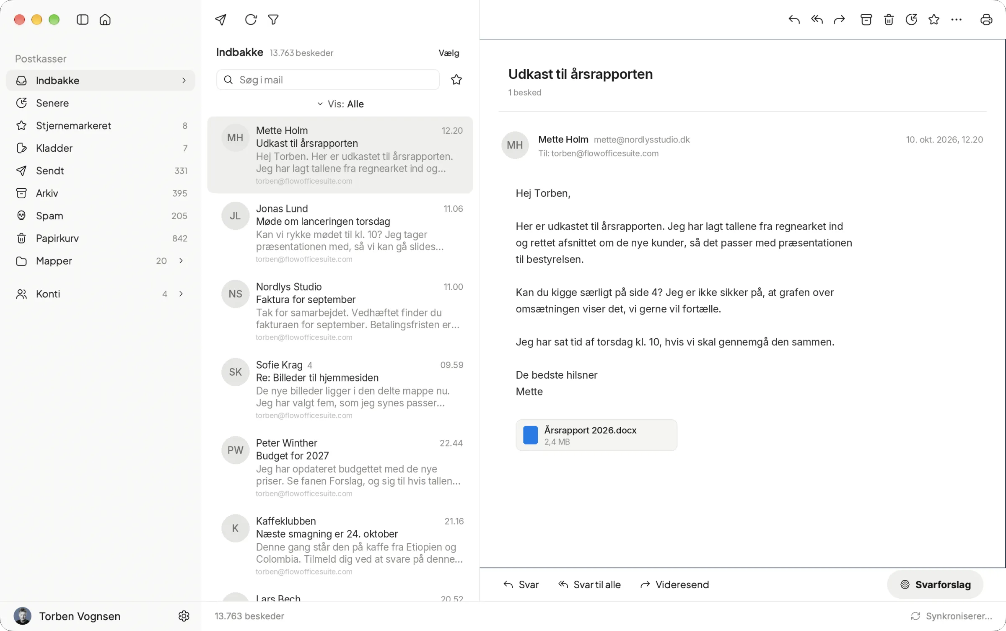Screen dimensions: 1006x631
Task: Open settings gear next to Torben Vognsen
Action: 184,616
